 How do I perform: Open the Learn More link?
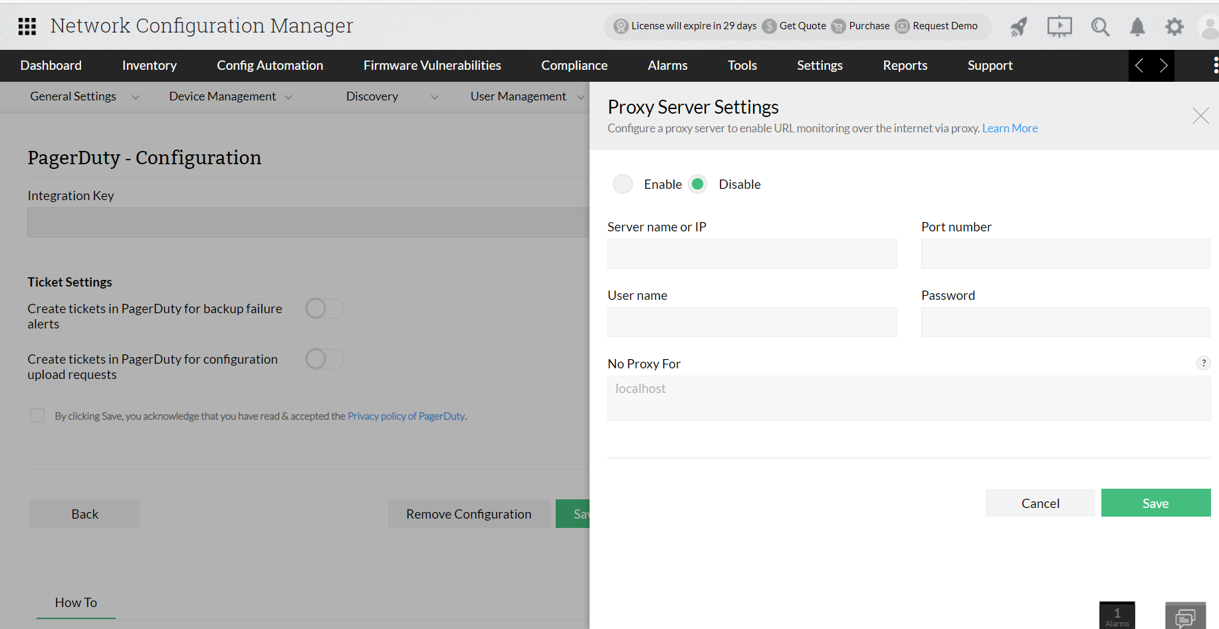tap(1010, 128)
